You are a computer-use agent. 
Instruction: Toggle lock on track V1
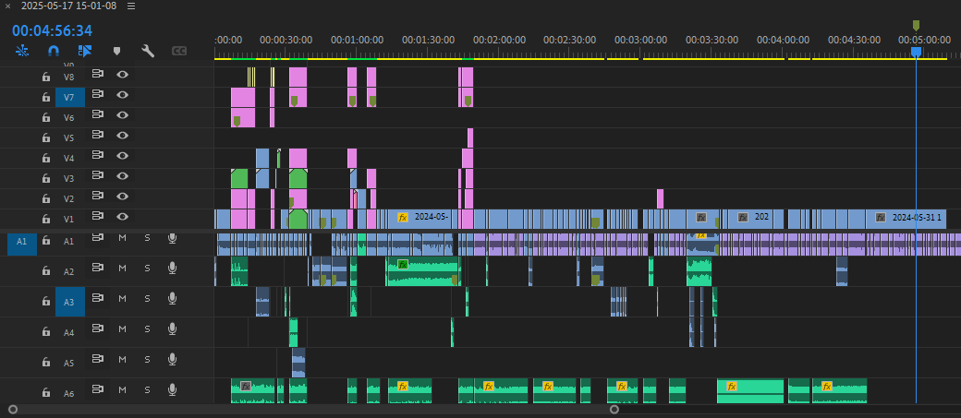coord(46,219)
